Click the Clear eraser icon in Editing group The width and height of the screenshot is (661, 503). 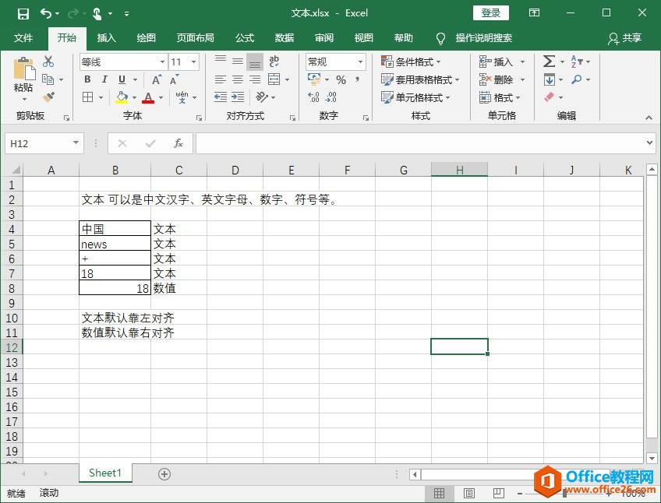[550, 97]
